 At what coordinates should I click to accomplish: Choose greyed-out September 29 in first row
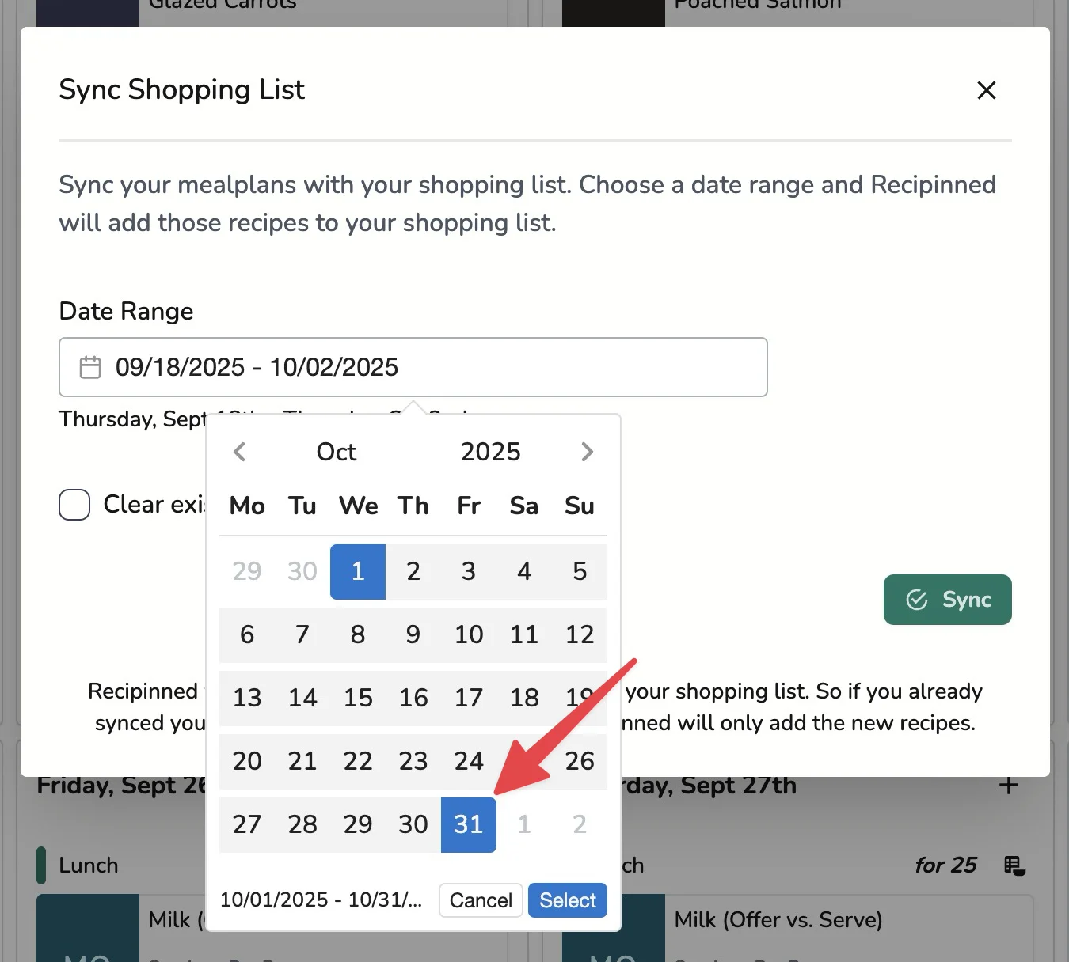[247, 571]
